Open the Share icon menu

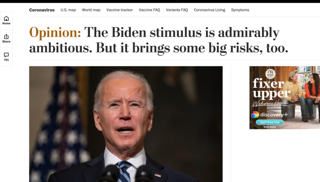6,36
